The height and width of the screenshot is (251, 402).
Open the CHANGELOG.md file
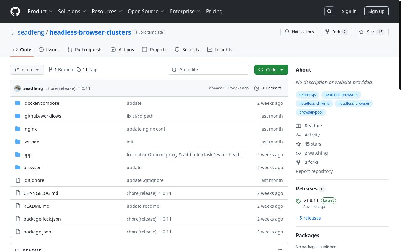[x=41, y=193]
